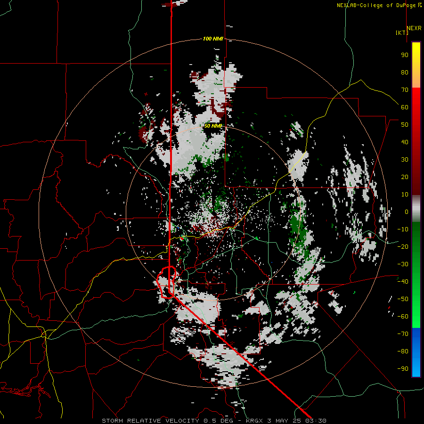Click the -10 scale label
424x424 pixels.
pos(403,229)
